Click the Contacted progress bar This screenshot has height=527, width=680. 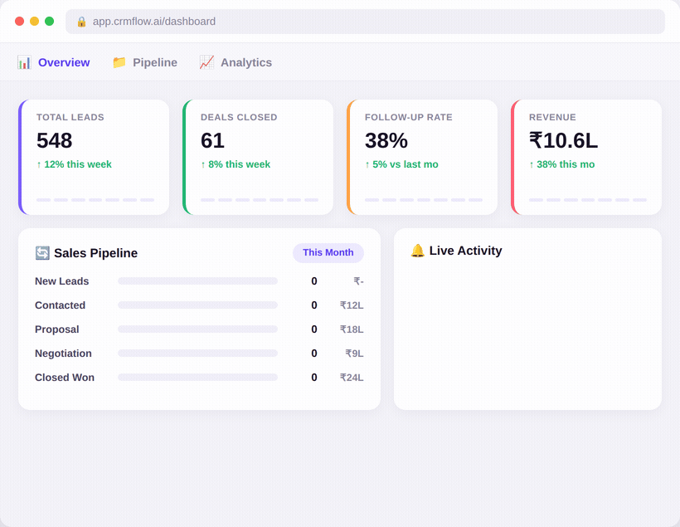click(197, 305)
